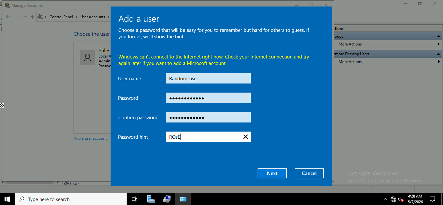The height and width of the screenshot is (205, 443).
Task: Click the Sales account name text
Action: coord(104,51)
